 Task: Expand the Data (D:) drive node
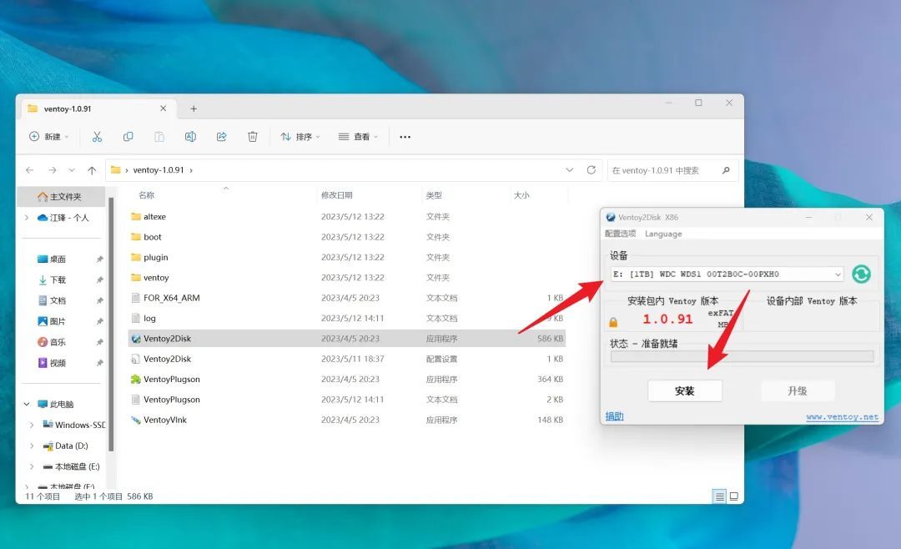pyautogui.click(x=31, y=446)
